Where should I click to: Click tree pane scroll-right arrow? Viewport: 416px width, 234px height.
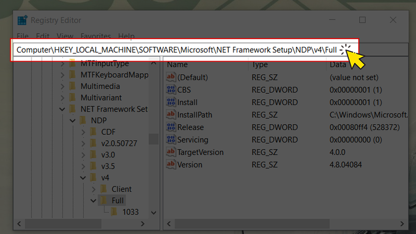[143, 224]
